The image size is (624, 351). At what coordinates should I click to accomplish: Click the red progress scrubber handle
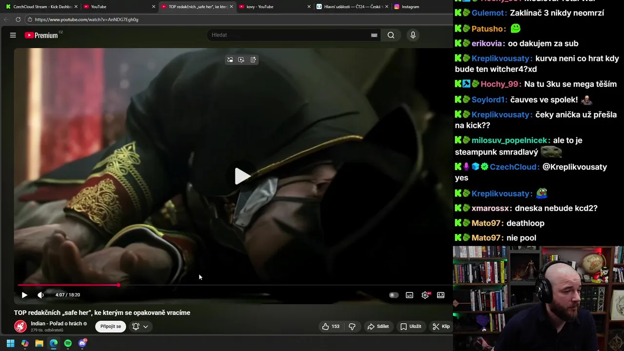(x=118, y=285)
